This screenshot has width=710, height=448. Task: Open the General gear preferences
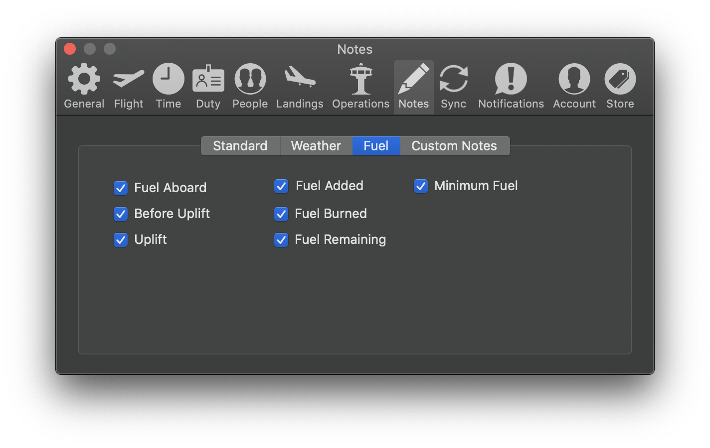pos(84,87)
